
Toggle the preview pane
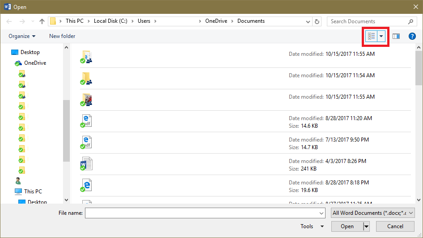[396, 36]
